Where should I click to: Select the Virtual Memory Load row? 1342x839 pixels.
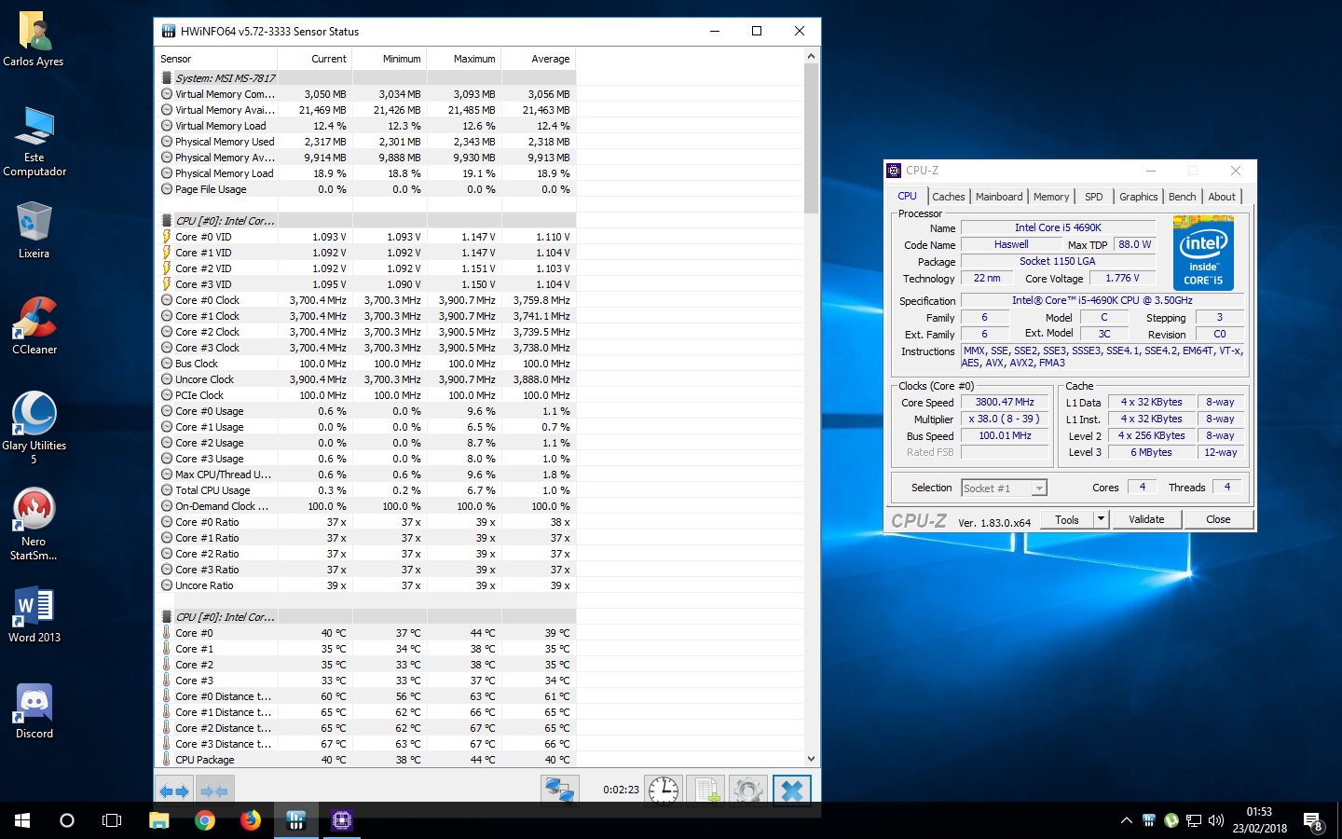[366, 126]
